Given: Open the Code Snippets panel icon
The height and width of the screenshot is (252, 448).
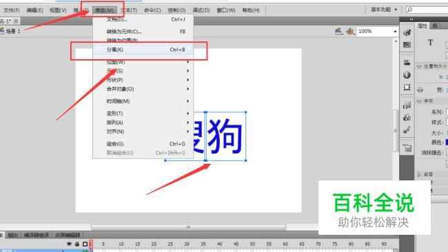Looking at the screenshot, I should (x=407, y=105).
